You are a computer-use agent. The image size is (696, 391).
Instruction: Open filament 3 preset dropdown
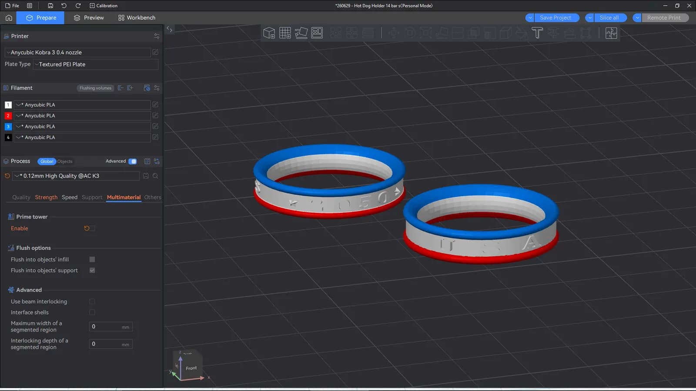82,126
